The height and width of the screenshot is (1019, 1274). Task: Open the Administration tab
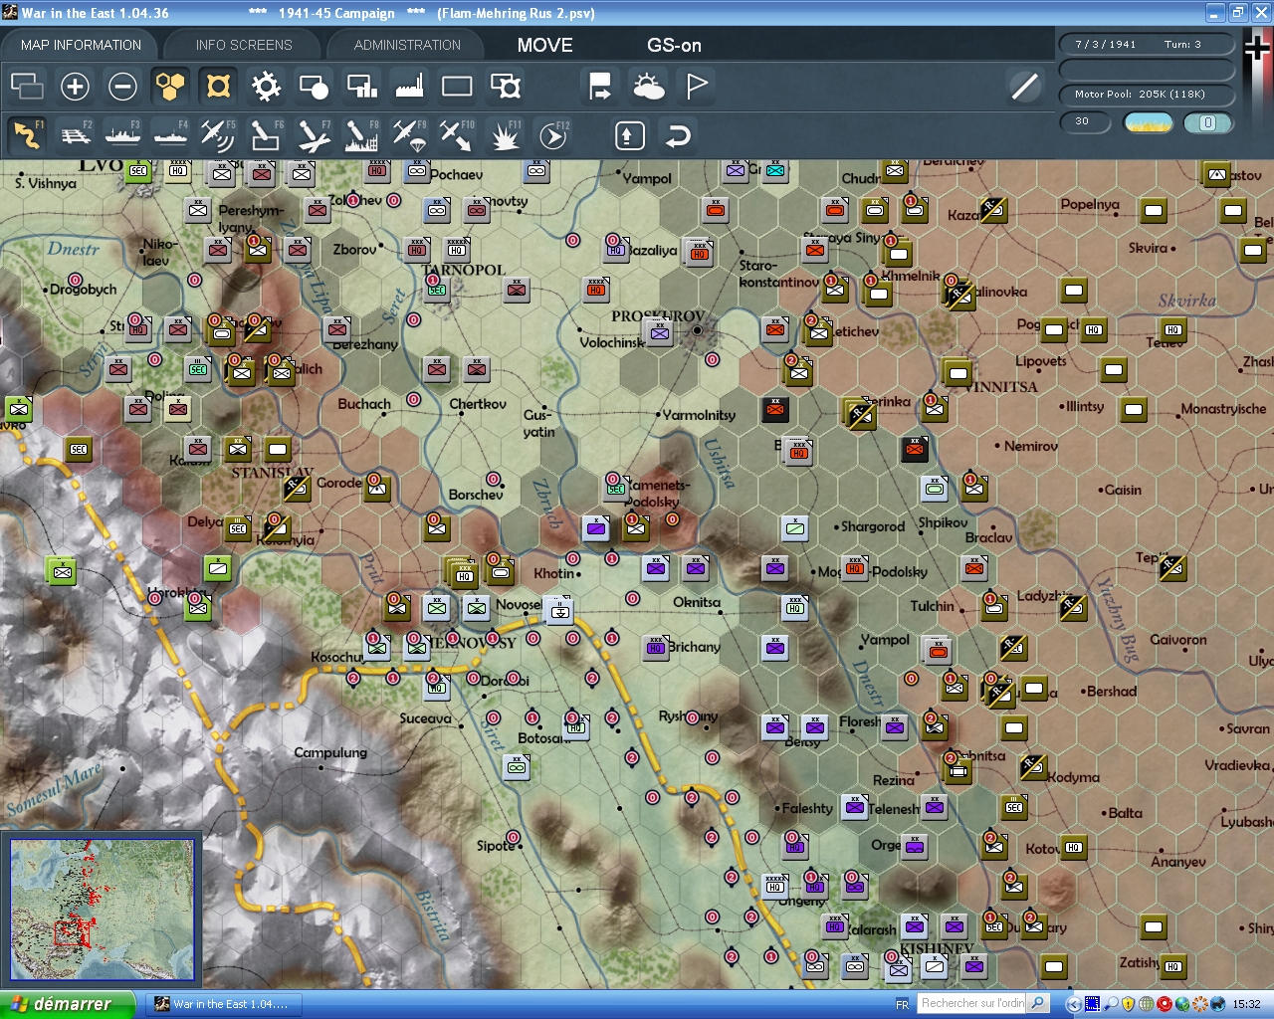(x=407, y=45)
